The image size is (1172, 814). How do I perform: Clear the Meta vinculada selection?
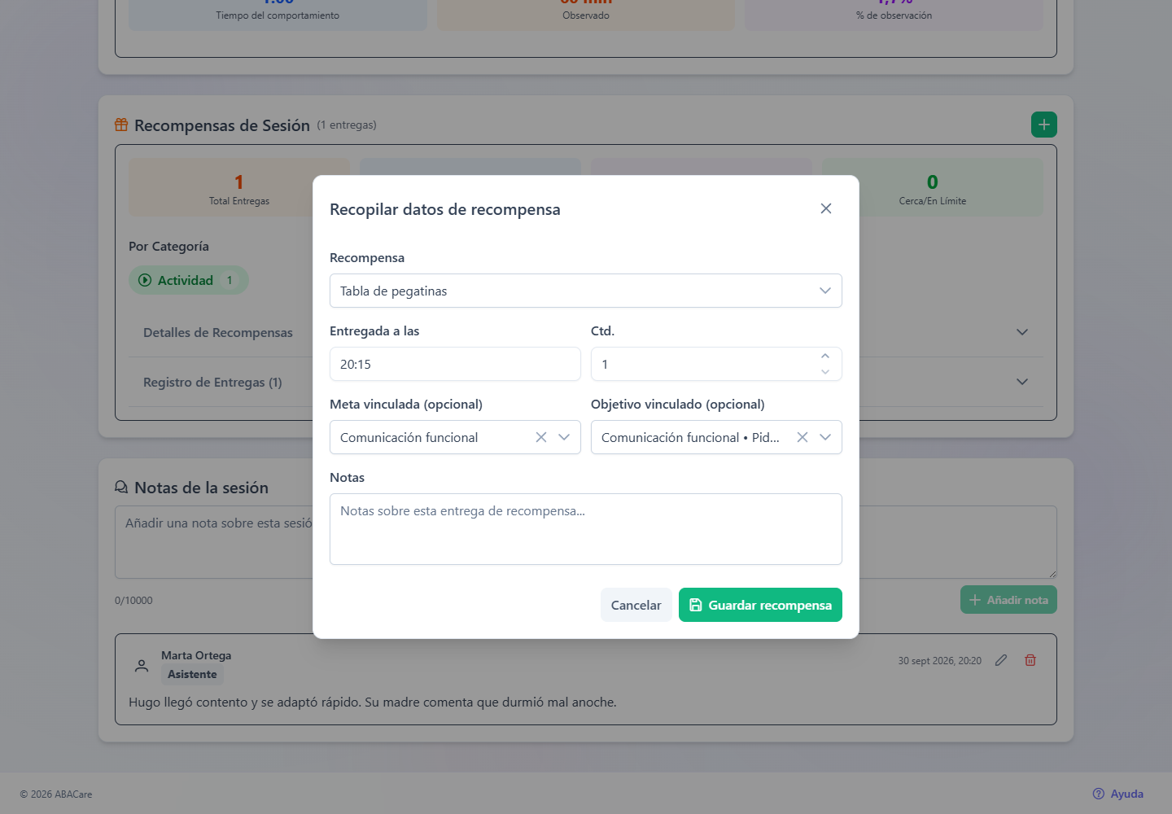click(541, 437)
